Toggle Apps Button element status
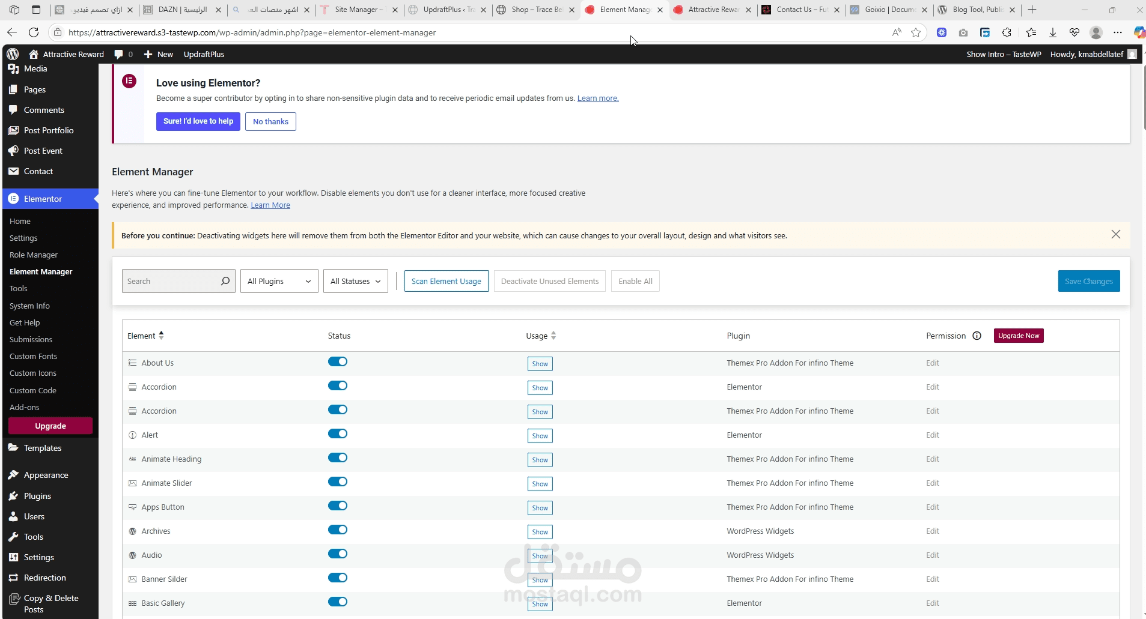The height and width of the screenshot is (619, 1146). pyautogui.click(x=338, y=506)
